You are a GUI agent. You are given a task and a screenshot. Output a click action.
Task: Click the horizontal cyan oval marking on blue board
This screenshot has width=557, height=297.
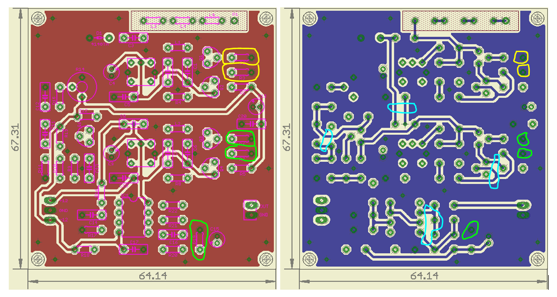(402, 108)
